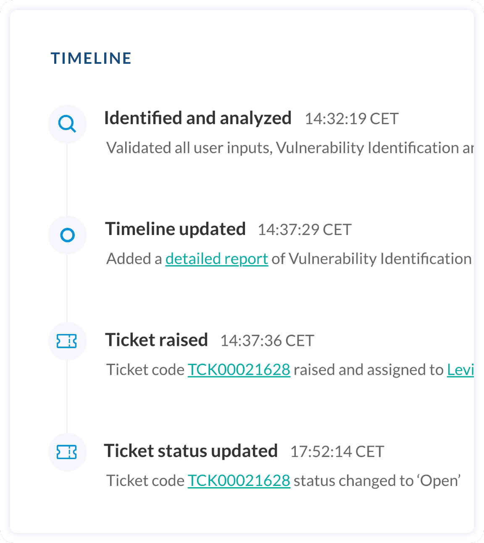Select the Identified and analyzed heading
The height and width of the screenshot is (543, 484).
click(x=197, y=118)
